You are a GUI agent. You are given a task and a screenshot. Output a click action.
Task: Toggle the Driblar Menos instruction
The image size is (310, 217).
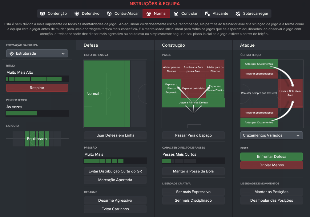point(272,165)
